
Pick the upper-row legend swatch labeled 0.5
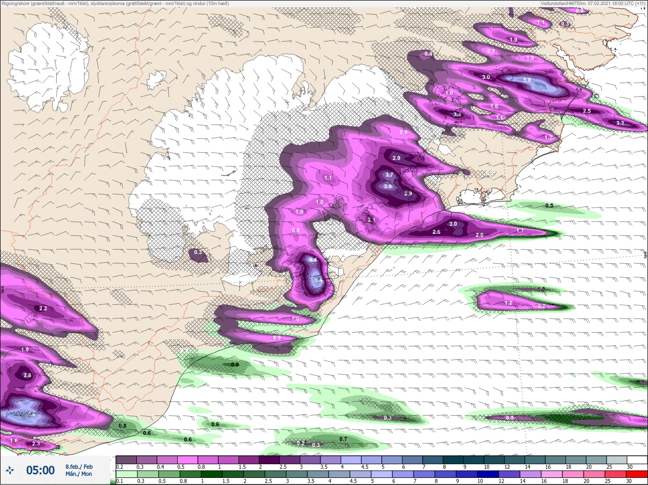188,460
